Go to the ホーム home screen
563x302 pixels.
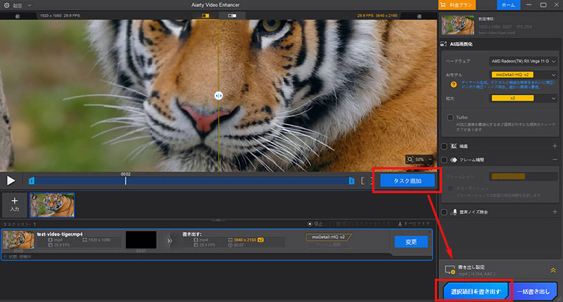coord(508,5)
